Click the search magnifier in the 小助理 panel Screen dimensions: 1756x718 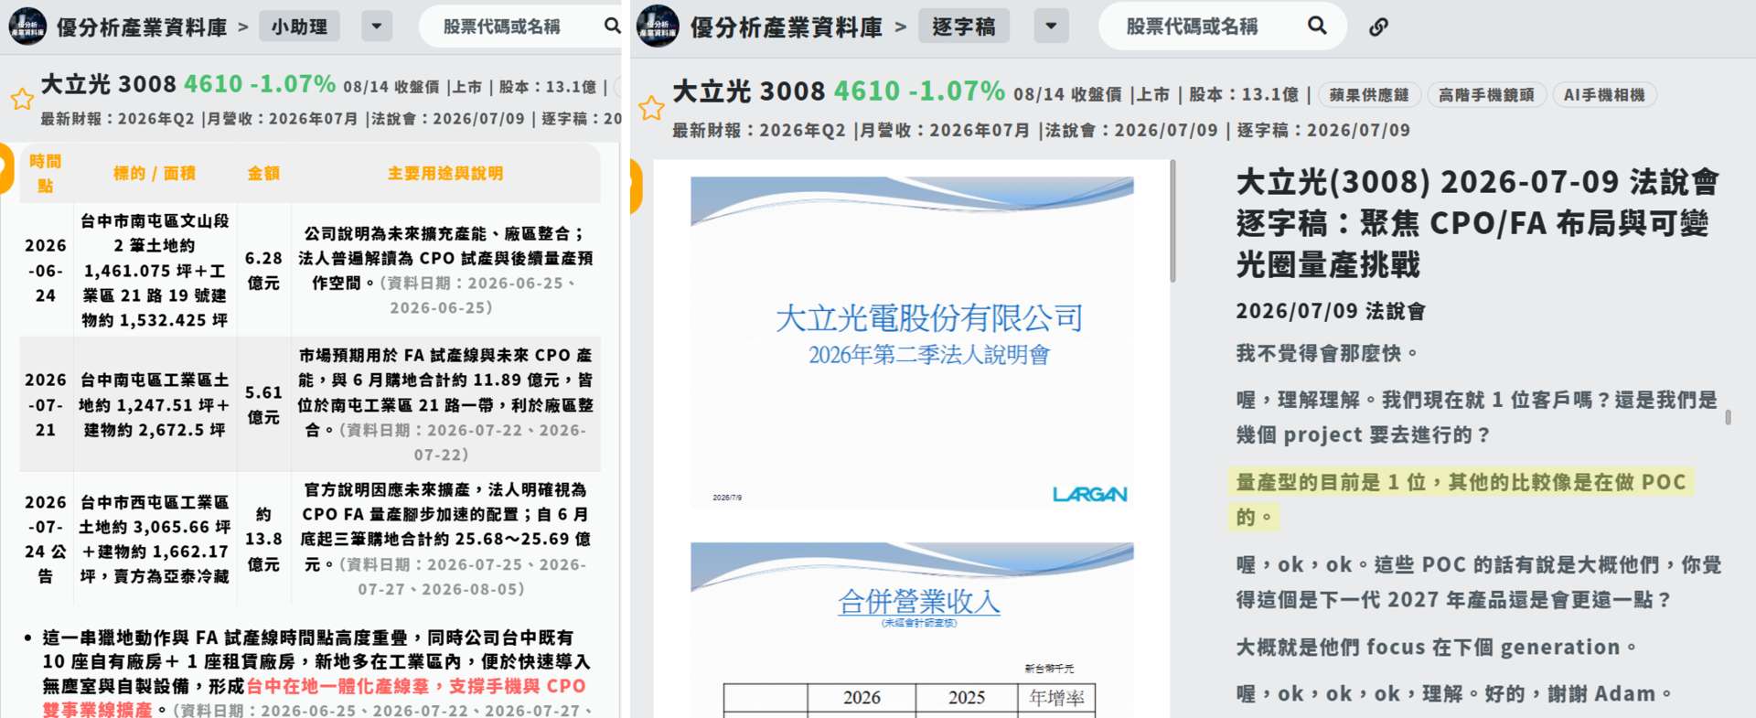pos(612,27)
